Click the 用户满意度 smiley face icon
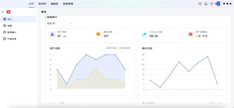 191,34
